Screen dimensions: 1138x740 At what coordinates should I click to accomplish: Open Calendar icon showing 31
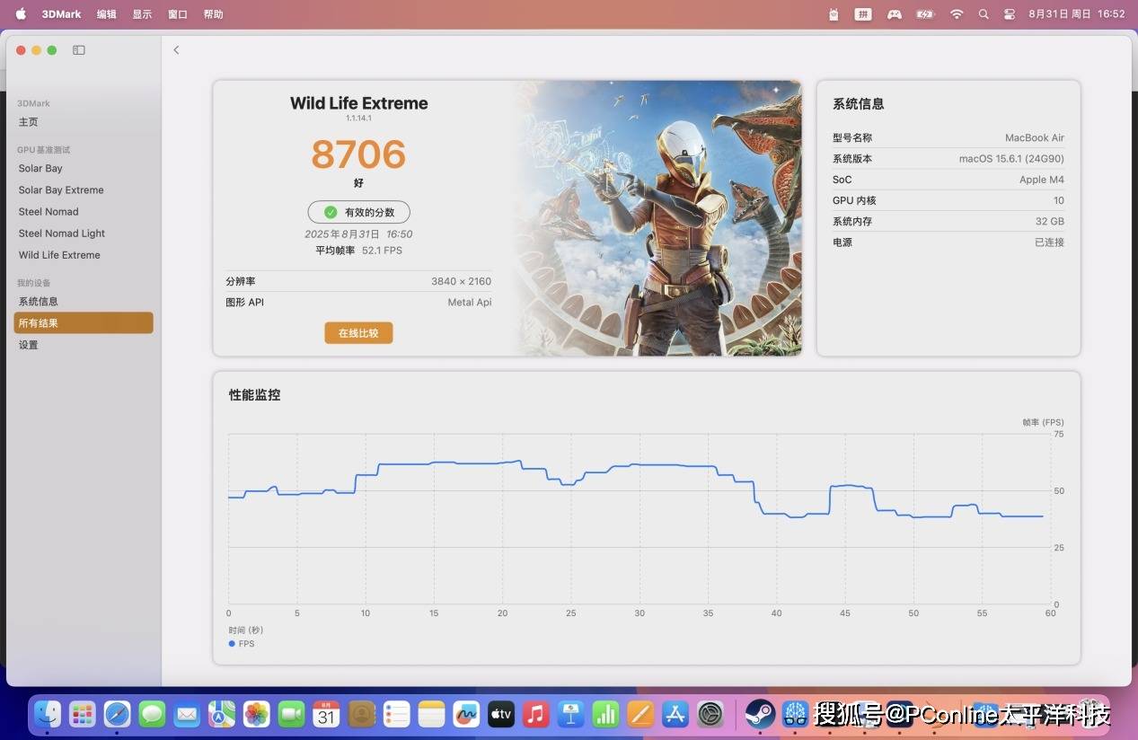(326, 714)
